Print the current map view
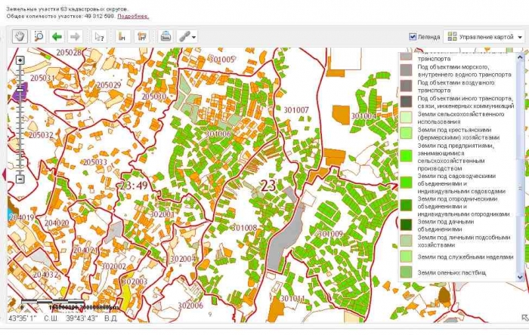This screenshot has width=529, height=335. pyautogui.click(x=166, y=36)
